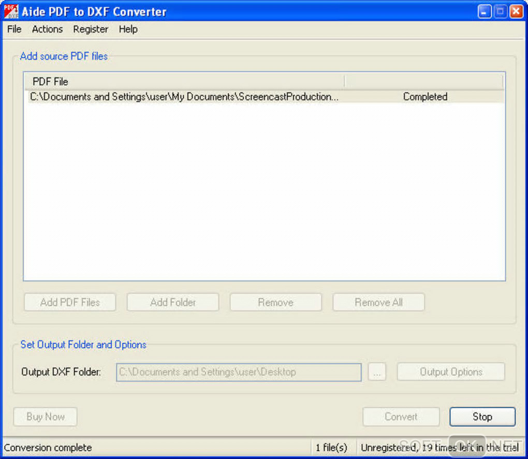Open the Register menu

[91, 29]
